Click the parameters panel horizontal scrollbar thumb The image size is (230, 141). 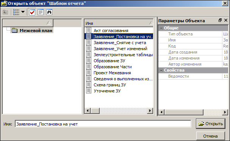[x=184, y=112]
